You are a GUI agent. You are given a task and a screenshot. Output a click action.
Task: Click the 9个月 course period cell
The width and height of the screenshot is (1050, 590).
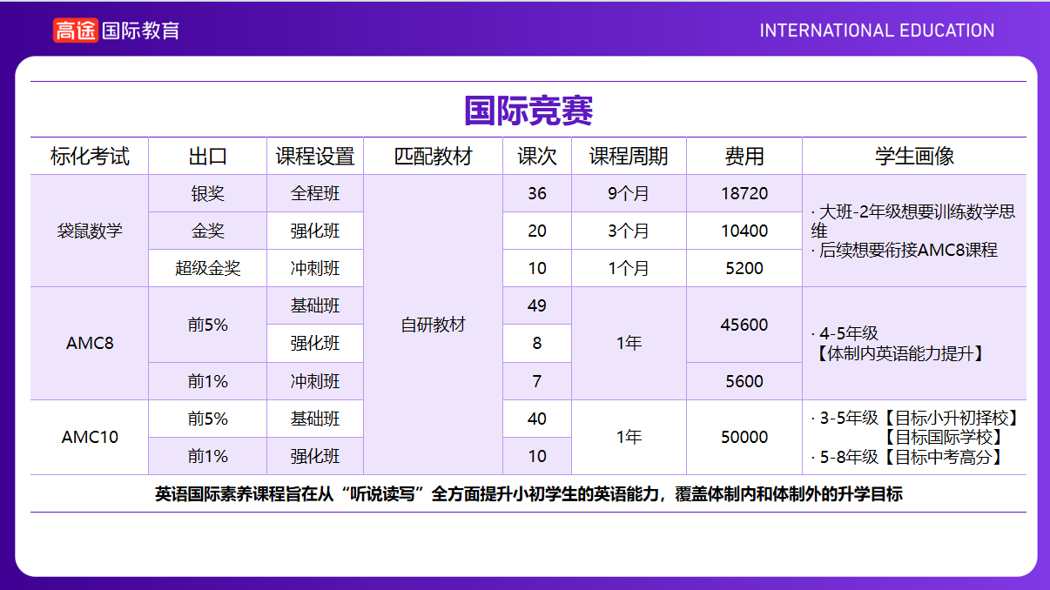629,193
